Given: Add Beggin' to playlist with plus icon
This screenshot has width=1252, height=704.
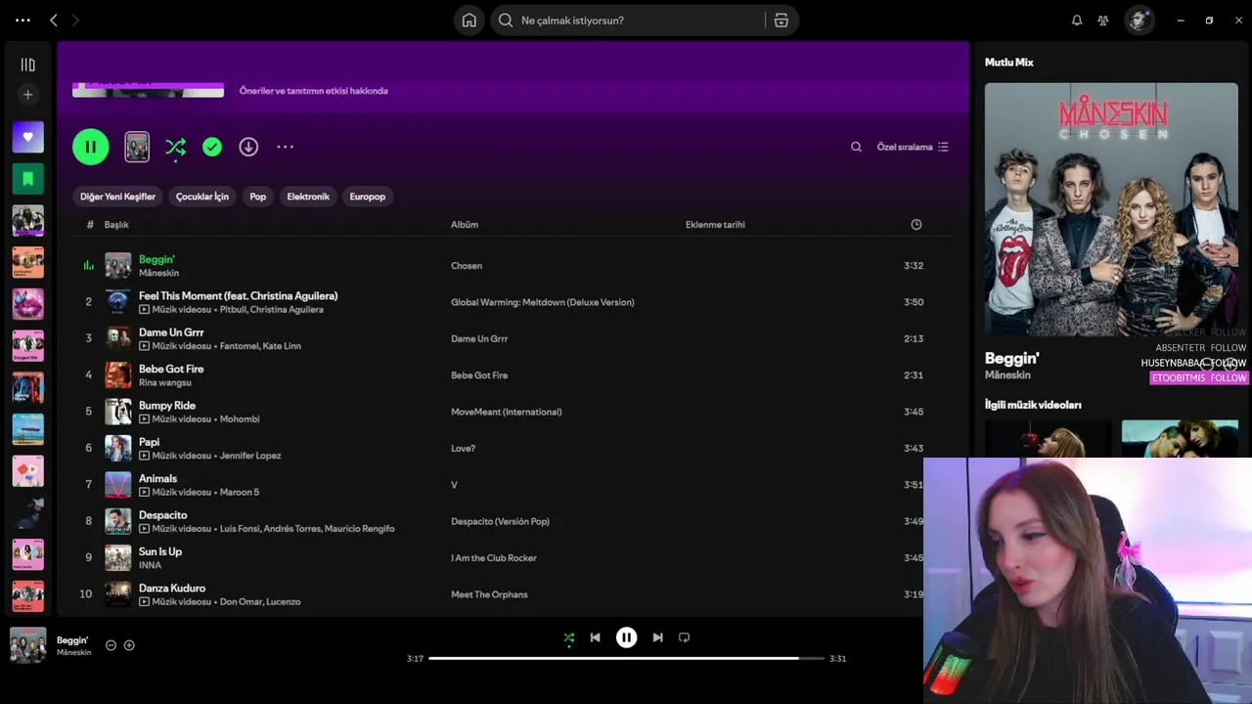Looking at the screenshot, I should click(x=129, y=645).
